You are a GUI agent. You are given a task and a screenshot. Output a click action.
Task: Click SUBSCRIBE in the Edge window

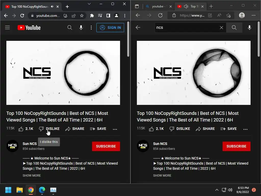click(236, 146)
